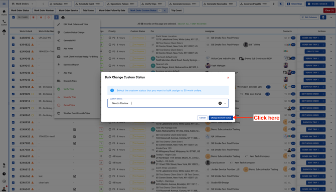Click Change Custom Status button
336x192 pixels.
pyautogui.click(x=221, y=118)
